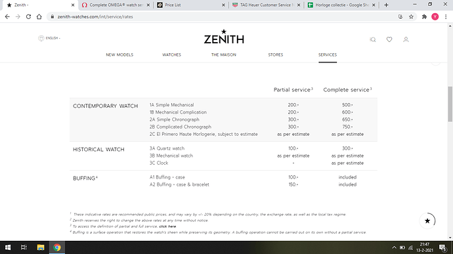
Task: Open the STORES menu
Action: (276, 54)
